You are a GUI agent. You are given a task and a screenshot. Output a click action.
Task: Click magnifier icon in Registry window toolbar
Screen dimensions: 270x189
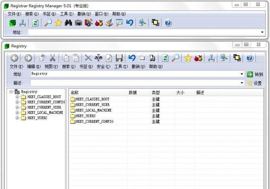point(175,58)
